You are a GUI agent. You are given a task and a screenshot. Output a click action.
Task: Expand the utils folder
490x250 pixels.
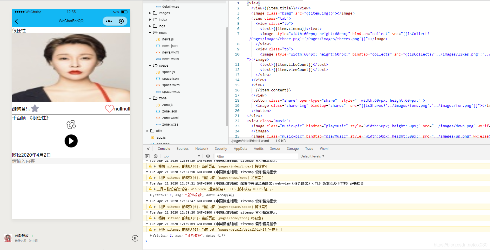click(x=147, y=131)
